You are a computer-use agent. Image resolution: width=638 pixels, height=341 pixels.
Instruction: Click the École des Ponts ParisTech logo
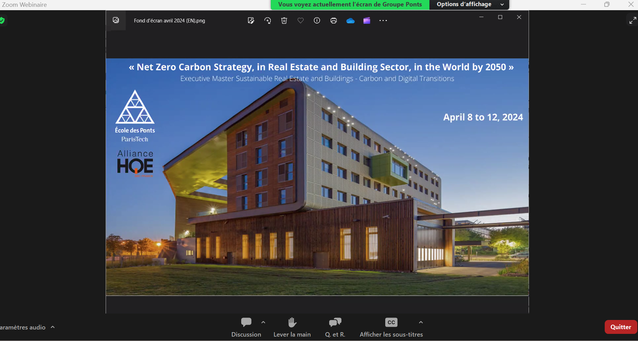(x=135, y=116)
